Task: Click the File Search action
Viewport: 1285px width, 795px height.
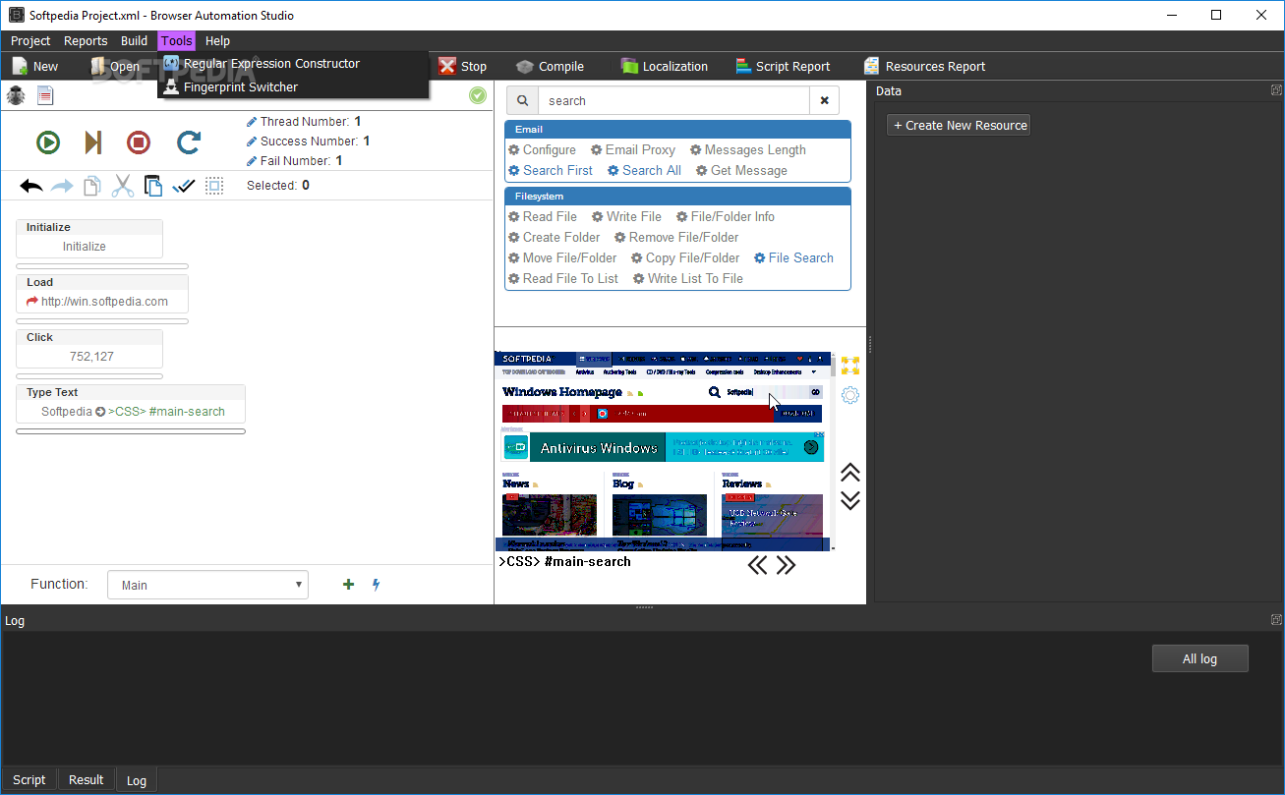Action: point(793,258)
